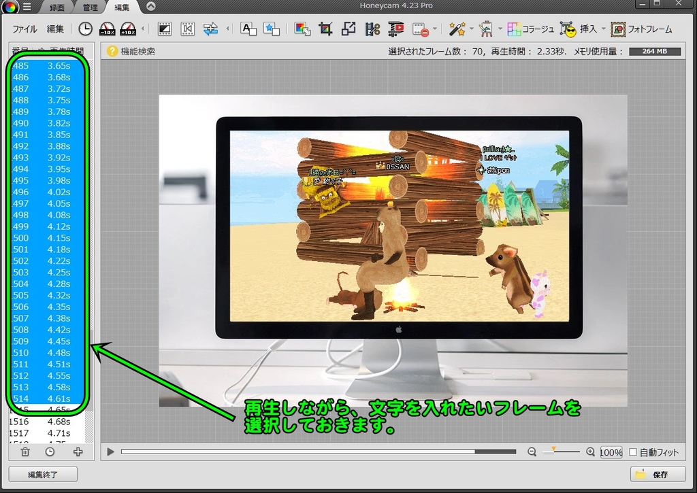Click the reverse frames filmstrip icon

point(188,29)
